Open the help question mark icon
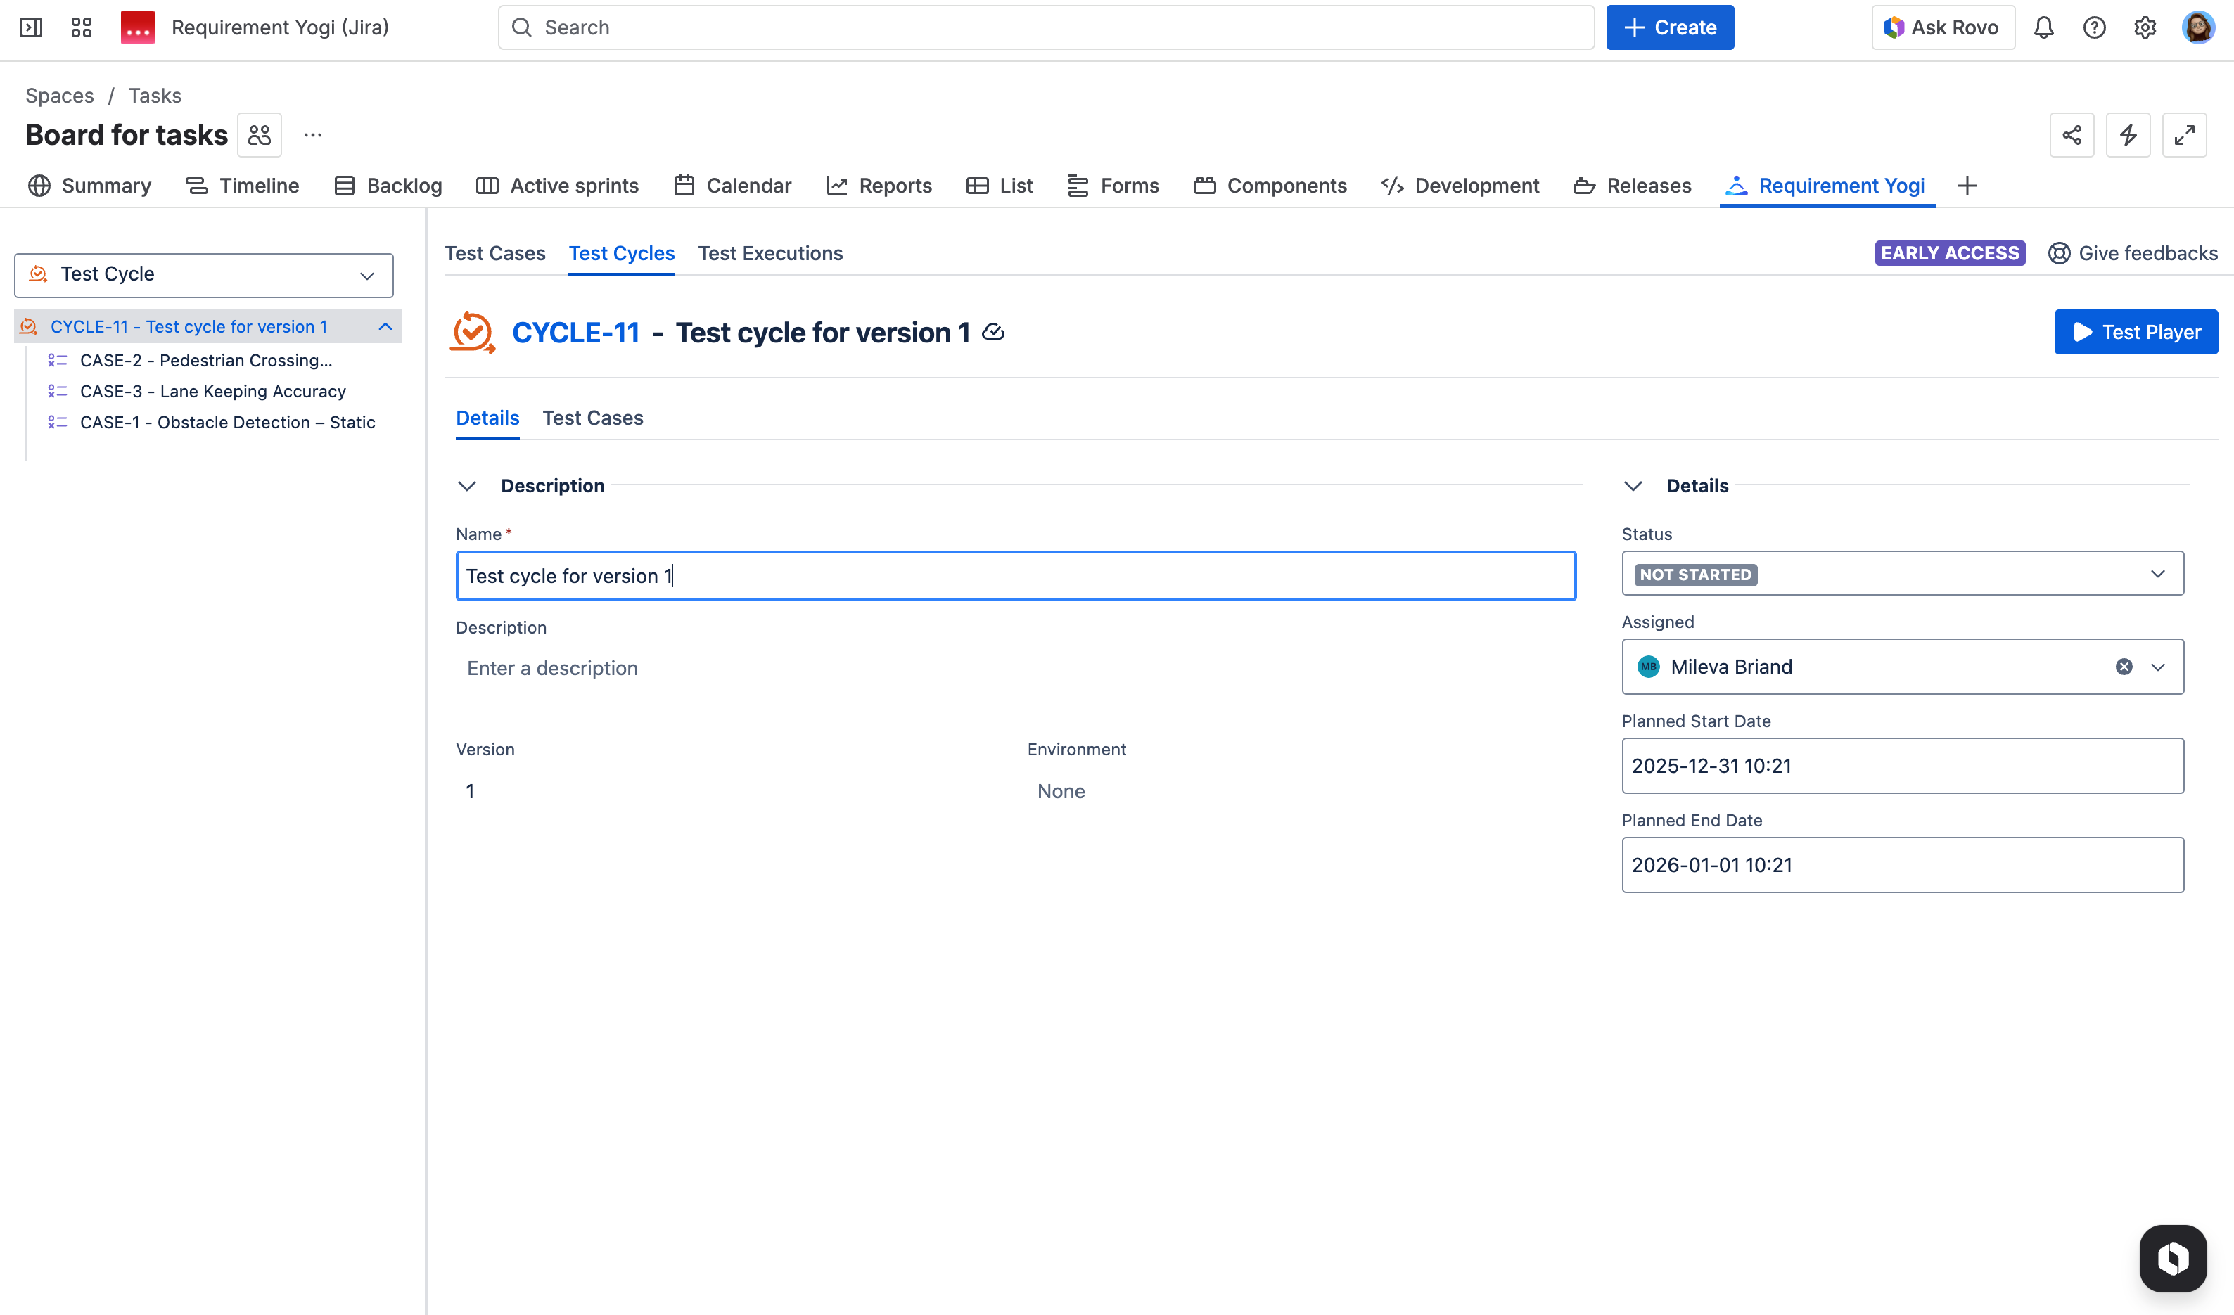The height and width of the screenshot is (1315, 2234). (2094, 27)
